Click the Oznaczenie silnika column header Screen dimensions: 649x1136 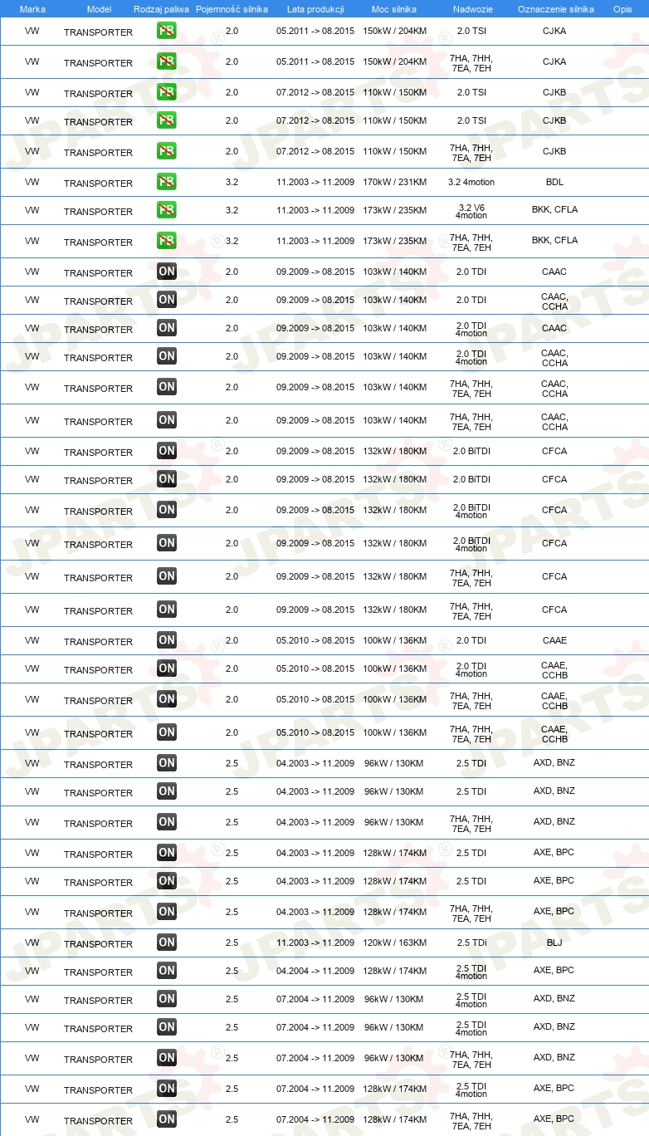(555, 8)
